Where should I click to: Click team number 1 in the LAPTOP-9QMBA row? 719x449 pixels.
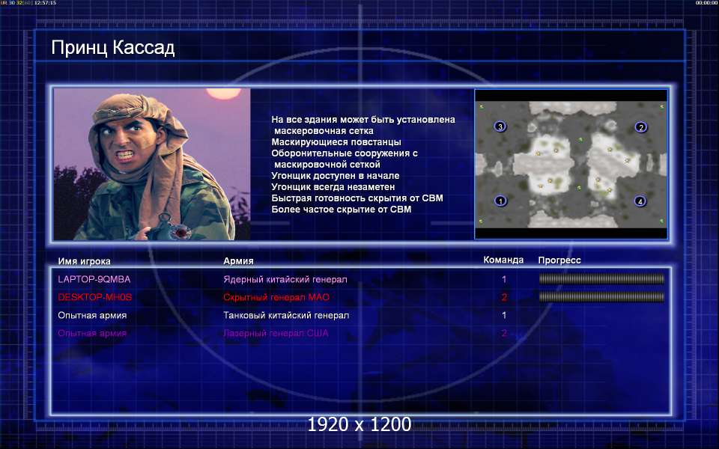(x=504, y=279)
